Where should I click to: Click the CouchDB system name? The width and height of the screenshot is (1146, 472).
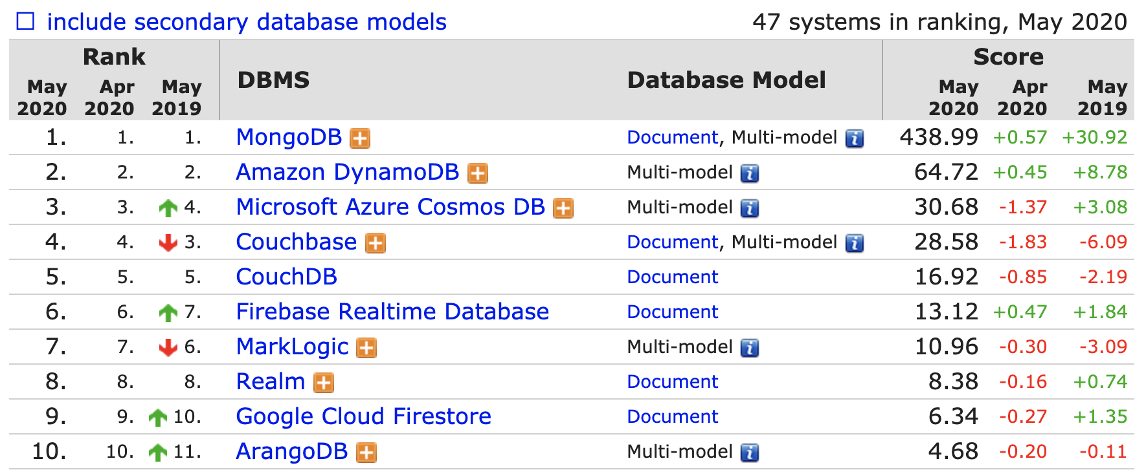[x=286, y=277]
